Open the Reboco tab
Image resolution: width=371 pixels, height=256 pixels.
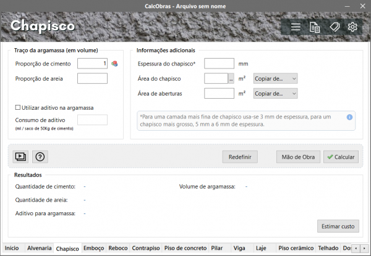tap(118, 248)
